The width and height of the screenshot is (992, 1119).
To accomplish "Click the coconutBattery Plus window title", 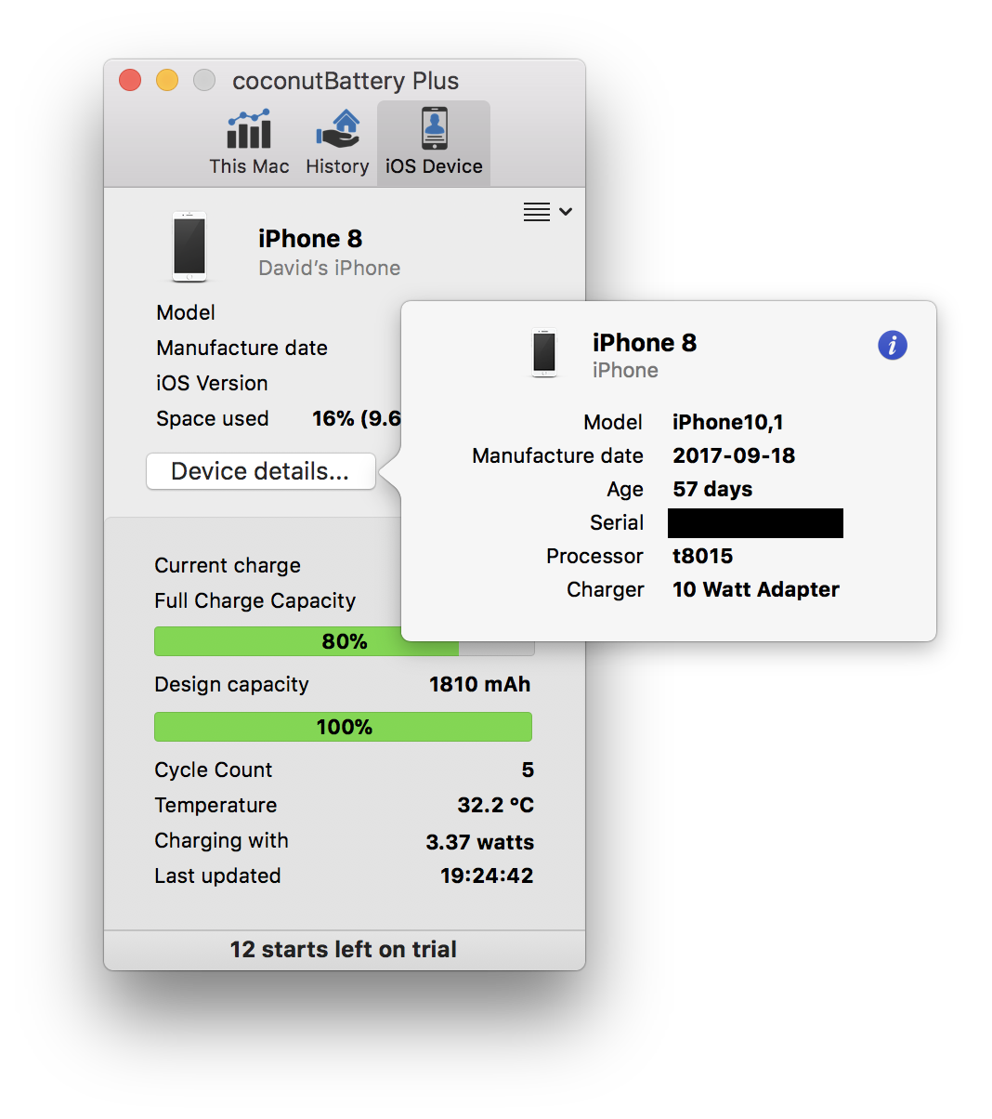I will (346, 81).
